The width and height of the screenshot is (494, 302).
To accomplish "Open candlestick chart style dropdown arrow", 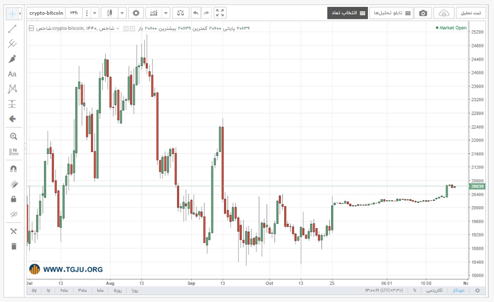I will tap(122, 13).
